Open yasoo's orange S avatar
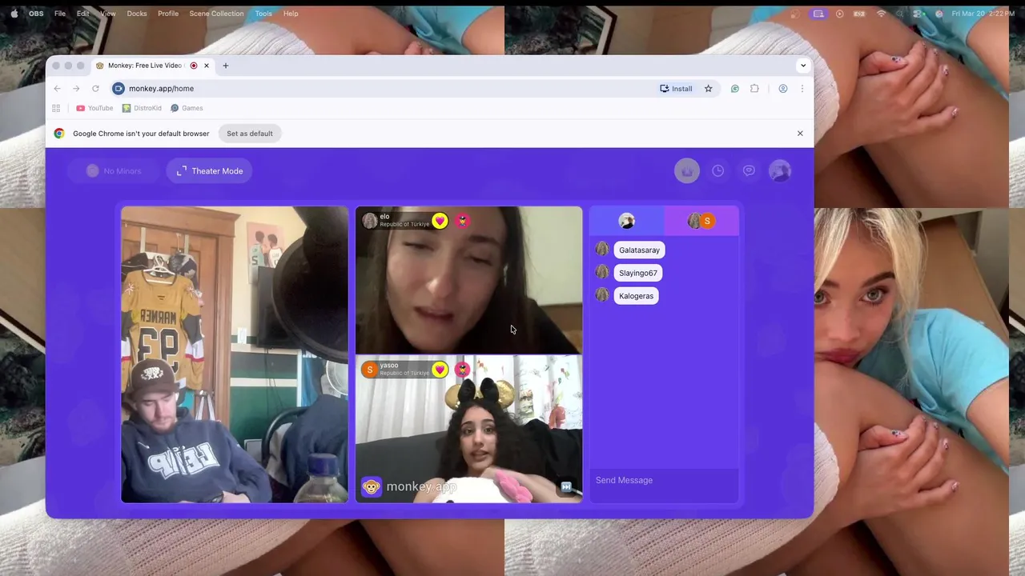Viewport: 1025px width, 576px height. coord(369,370)
